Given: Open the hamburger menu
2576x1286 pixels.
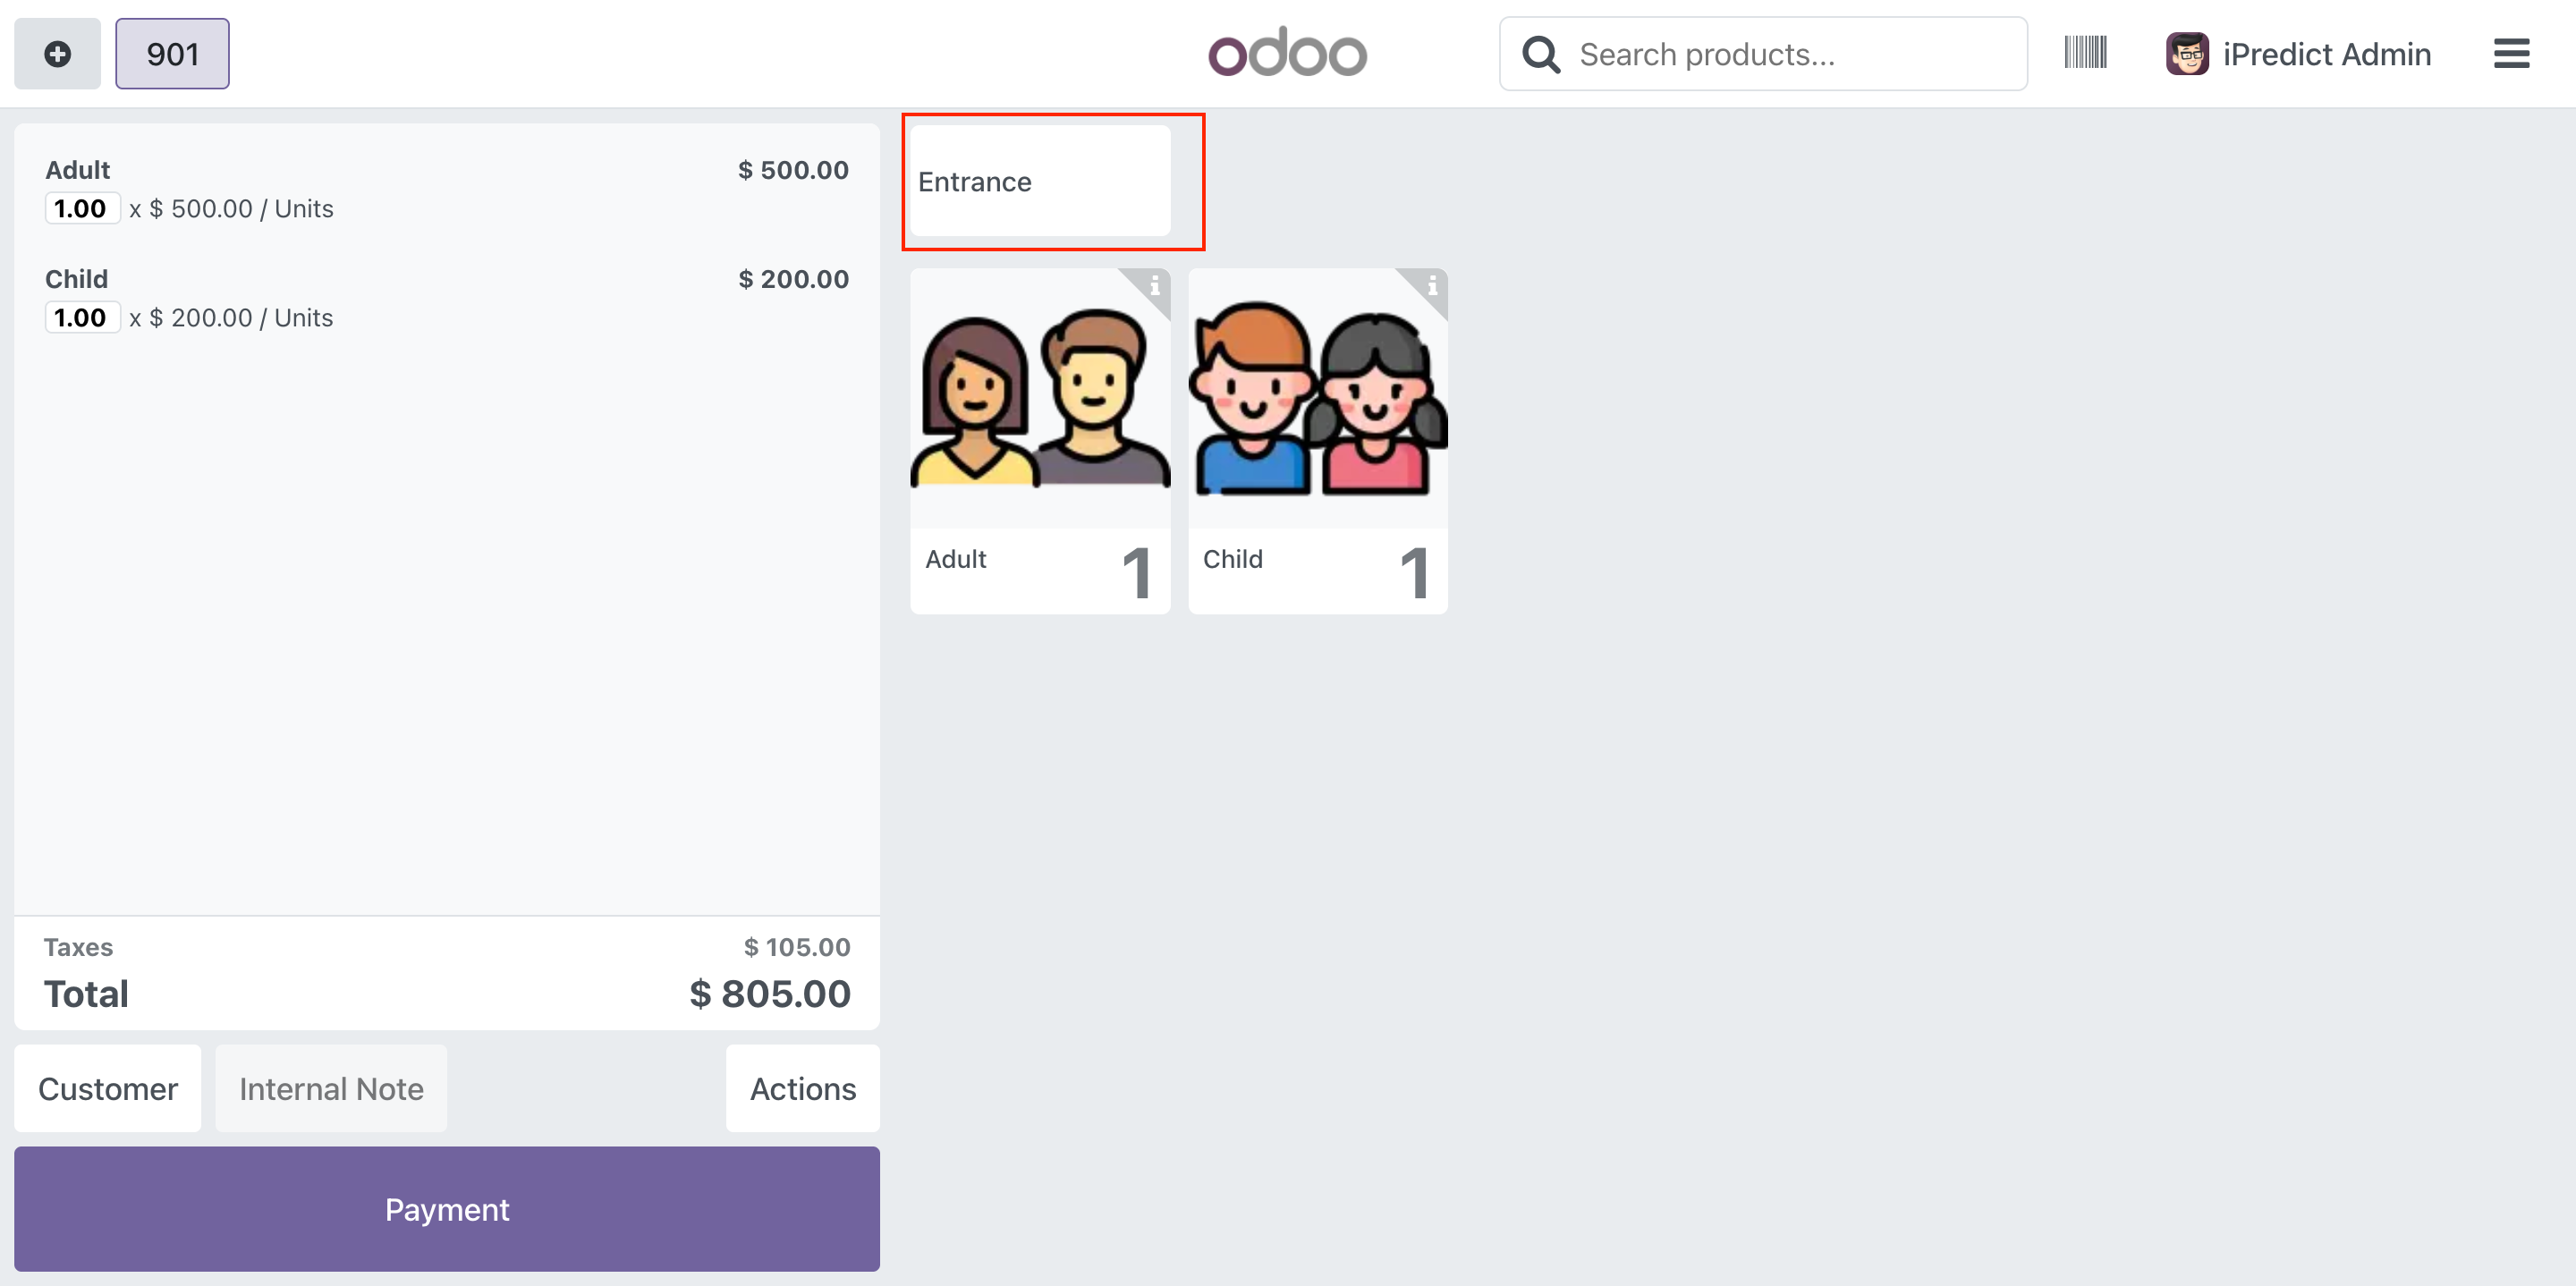Looking at the screenshot, I should click(2511, 54).
